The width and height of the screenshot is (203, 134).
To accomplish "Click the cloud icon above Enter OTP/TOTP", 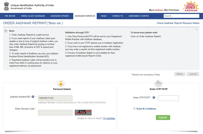I will 158,83.
